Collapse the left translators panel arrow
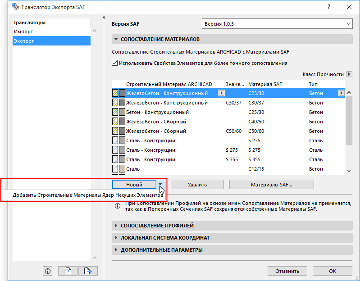Screen dimensions: 360x281 pyautogui.click(x=104, y=18)
